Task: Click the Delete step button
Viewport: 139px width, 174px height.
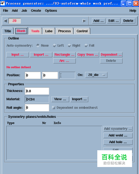Action: tap(128, 21)
